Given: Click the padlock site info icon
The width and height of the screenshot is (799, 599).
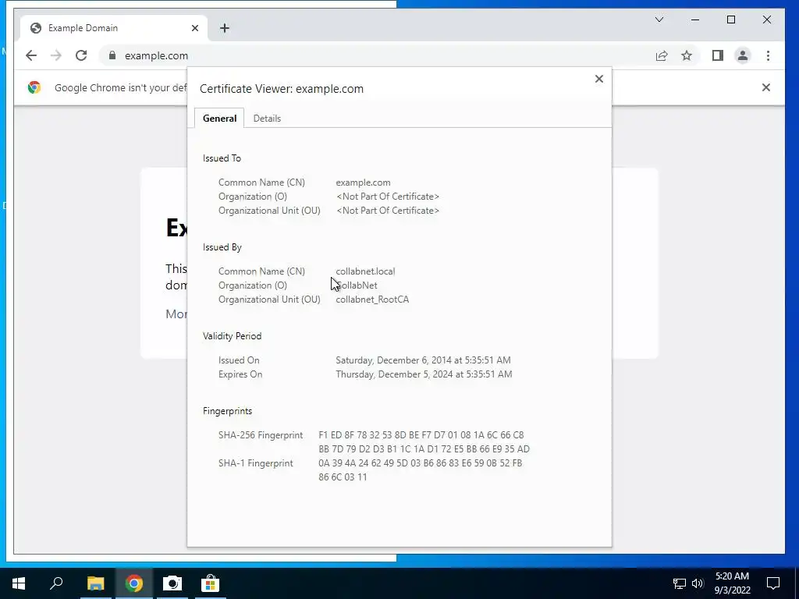Looking at the screenshot, I should click(x=112, y=55).
